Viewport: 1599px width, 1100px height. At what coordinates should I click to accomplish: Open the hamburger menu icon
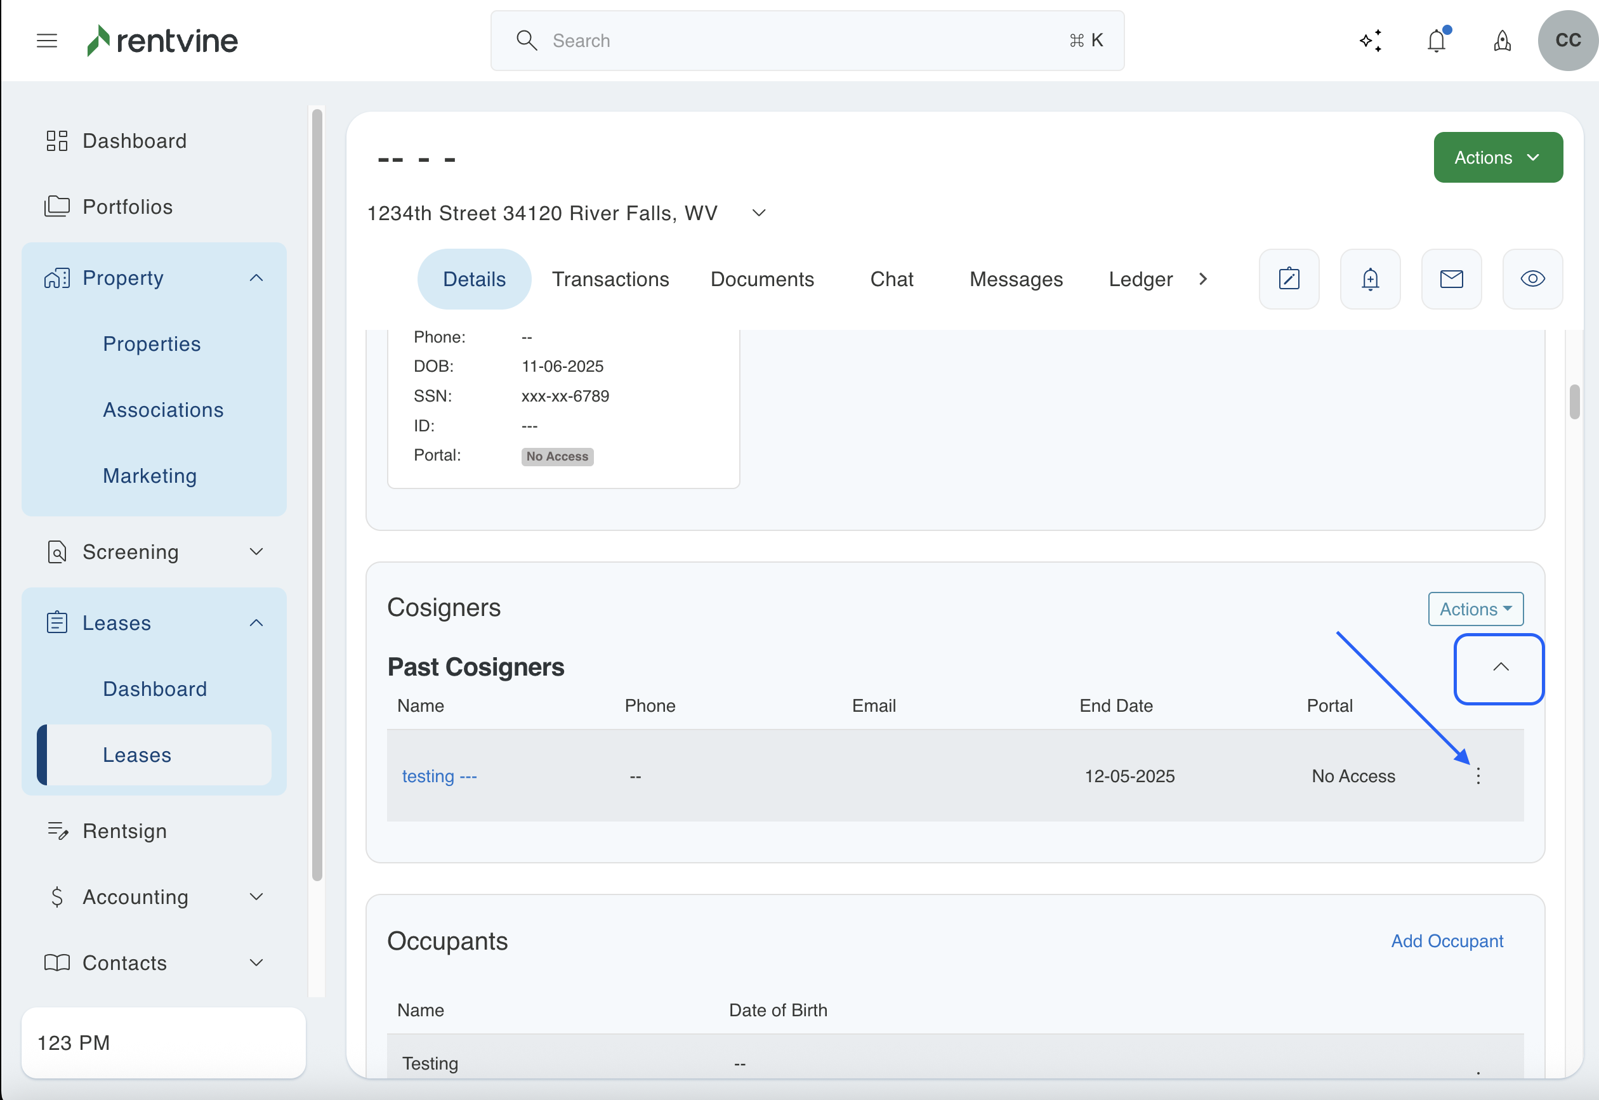tap(47, 41)
